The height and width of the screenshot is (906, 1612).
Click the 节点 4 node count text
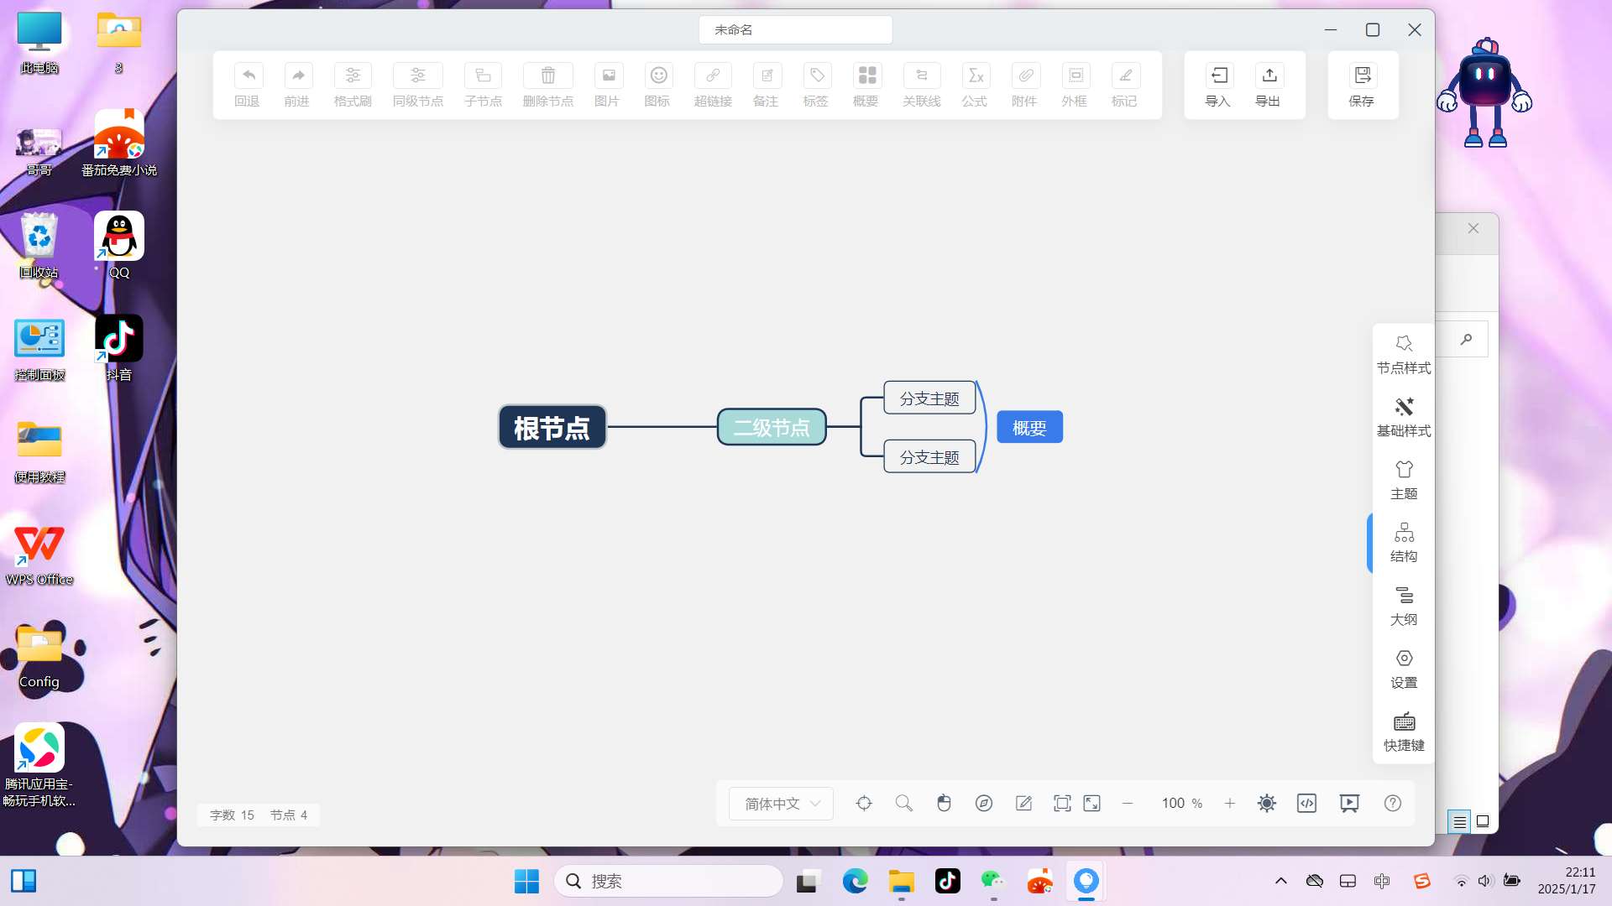click(x=289, y=815)
